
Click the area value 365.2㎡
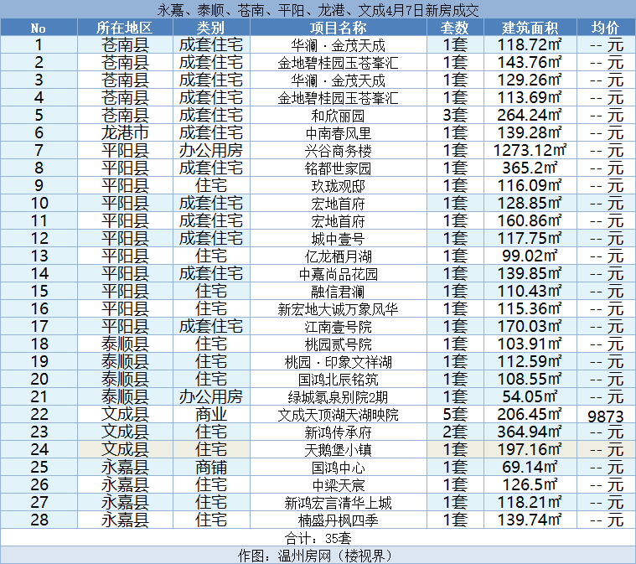(x=530, y=168)
